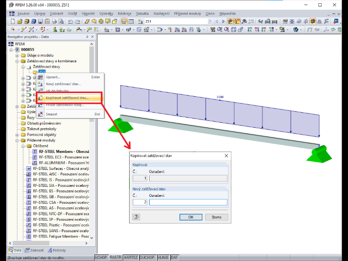Click navigator scroll down arrow
The width and height of the screenshot is (348, 261).
click(x=92, y=238)
